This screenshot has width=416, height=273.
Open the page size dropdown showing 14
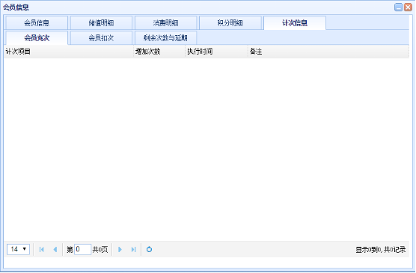coord(18,249)
